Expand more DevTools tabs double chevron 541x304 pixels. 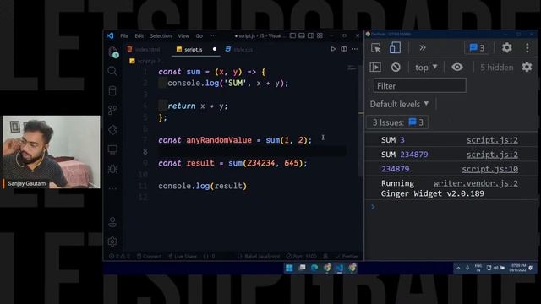423,48
